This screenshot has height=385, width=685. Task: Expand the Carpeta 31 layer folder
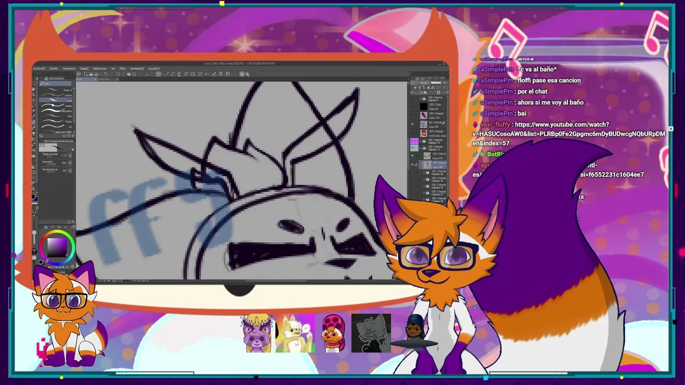coord(424,186)
